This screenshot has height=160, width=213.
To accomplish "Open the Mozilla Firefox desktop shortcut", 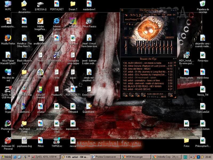I will (x=8, y=40).
